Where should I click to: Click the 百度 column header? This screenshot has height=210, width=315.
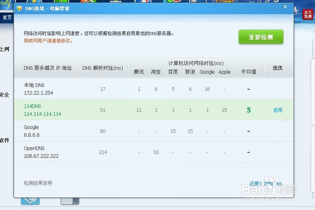click(x=173, y=72)
